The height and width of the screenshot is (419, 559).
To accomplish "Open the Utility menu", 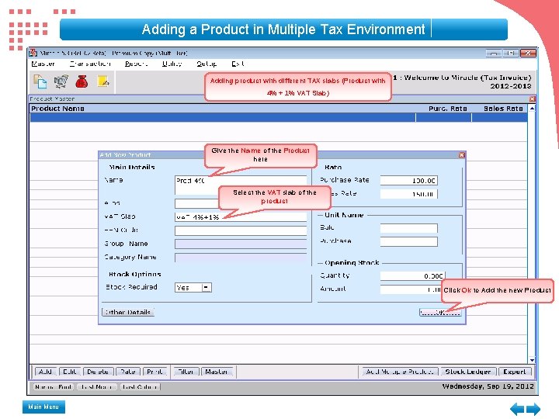I will tap(172, 64).
